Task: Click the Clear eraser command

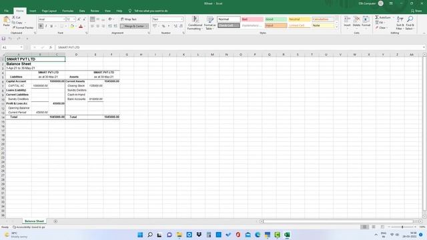Action: [381, 28]
